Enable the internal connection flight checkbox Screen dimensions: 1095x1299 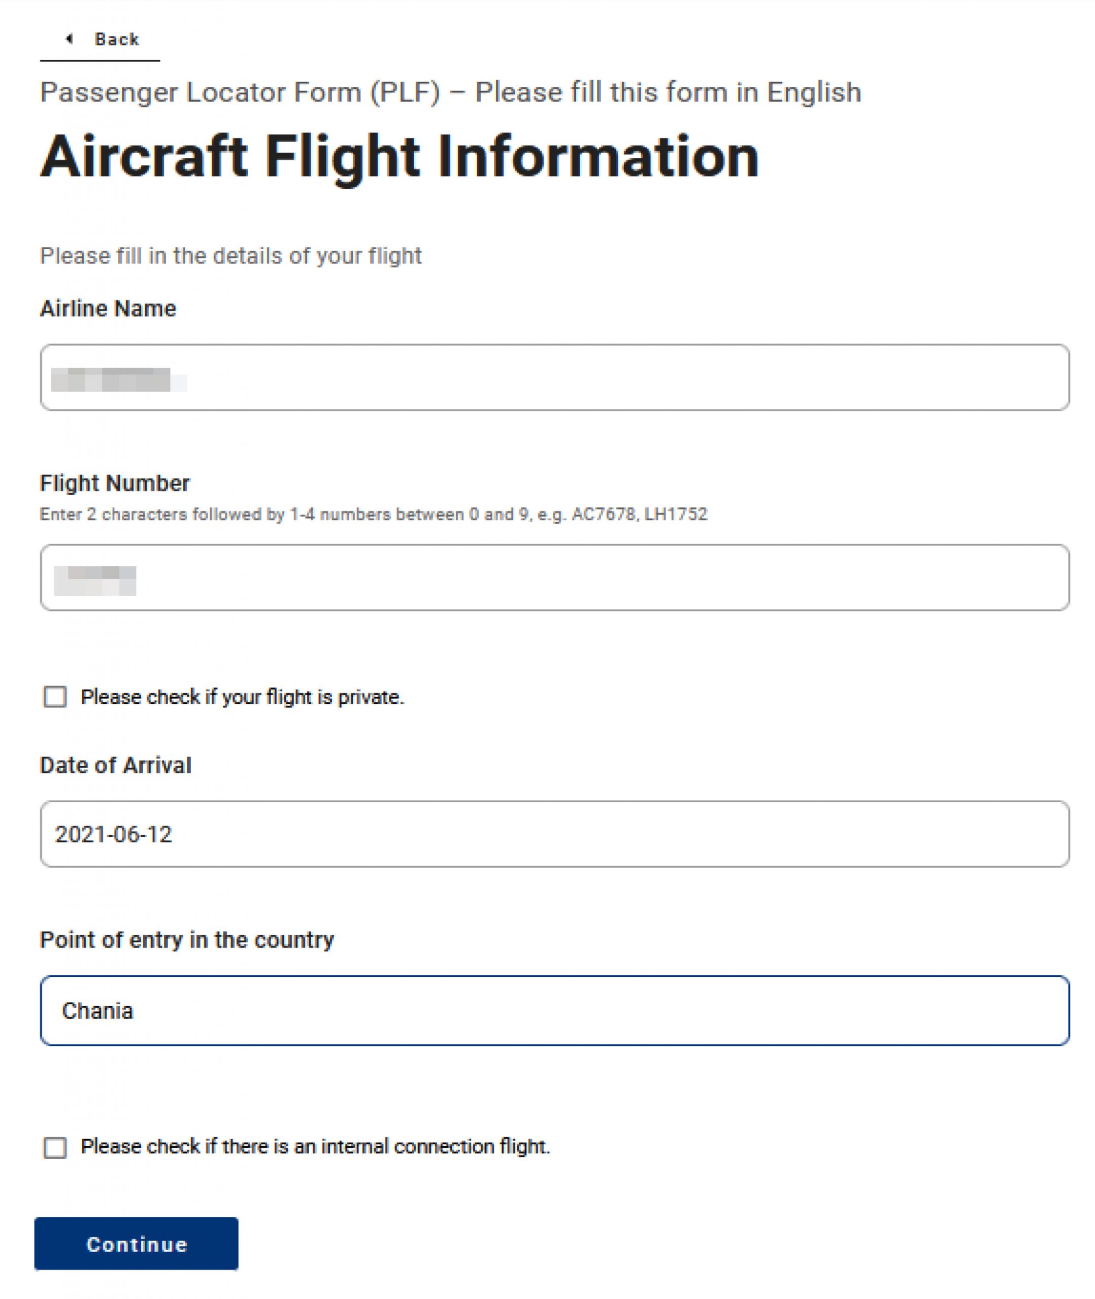pos(55,1146)
